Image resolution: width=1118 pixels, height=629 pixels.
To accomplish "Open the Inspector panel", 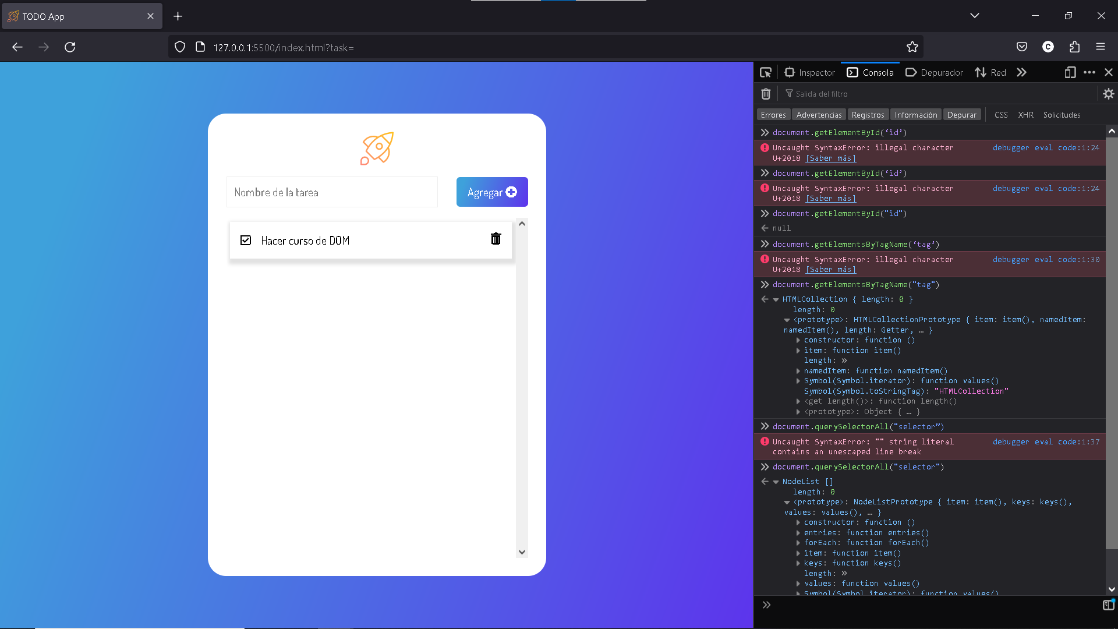I will (x=809, y=73).
